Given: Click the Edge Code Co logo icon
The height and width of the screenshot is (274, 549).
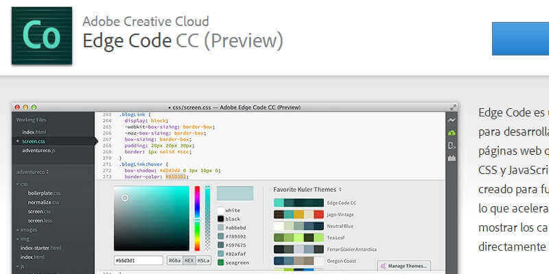Looking at the screenshot, I should [42, 36].
